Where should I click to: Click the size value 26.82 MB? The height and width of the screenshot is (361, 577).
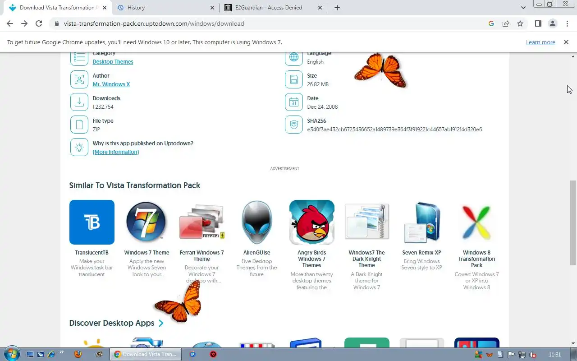click(x=318, y=84)
